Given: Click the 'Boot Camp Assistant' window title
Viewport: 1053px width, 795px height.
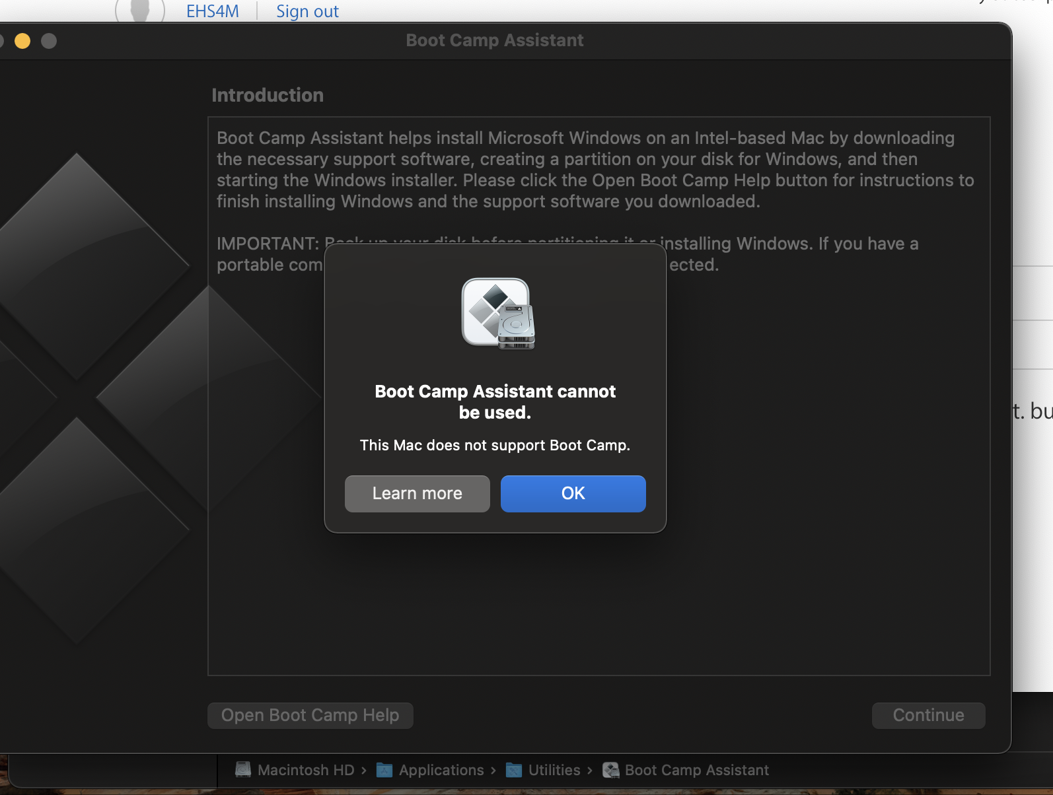Looking at the screenshot, I should [495, 40].
